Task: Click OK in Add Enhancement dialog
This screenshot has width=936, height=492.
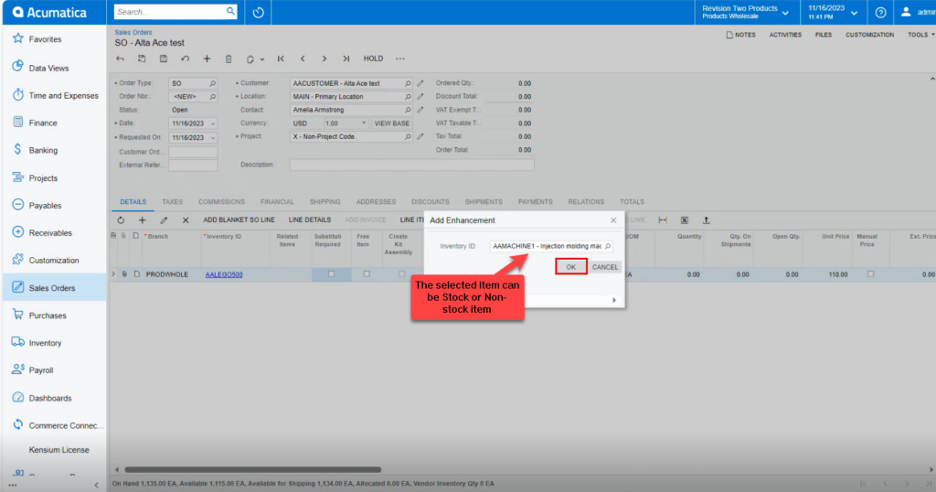Action: pyautogui.click(x=570, y=267)
